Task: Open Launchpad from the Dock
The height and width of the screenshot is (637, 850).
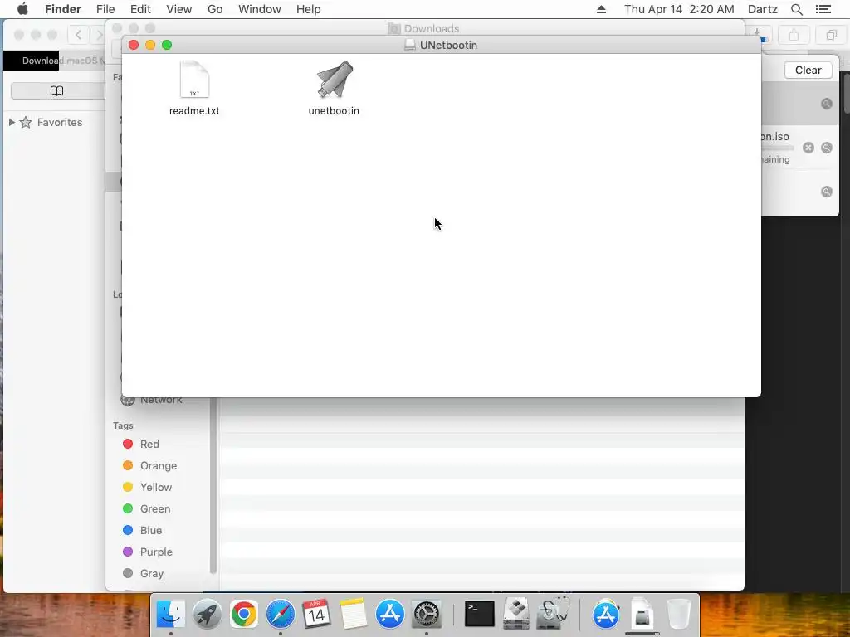Action: (x=207, y=614)
